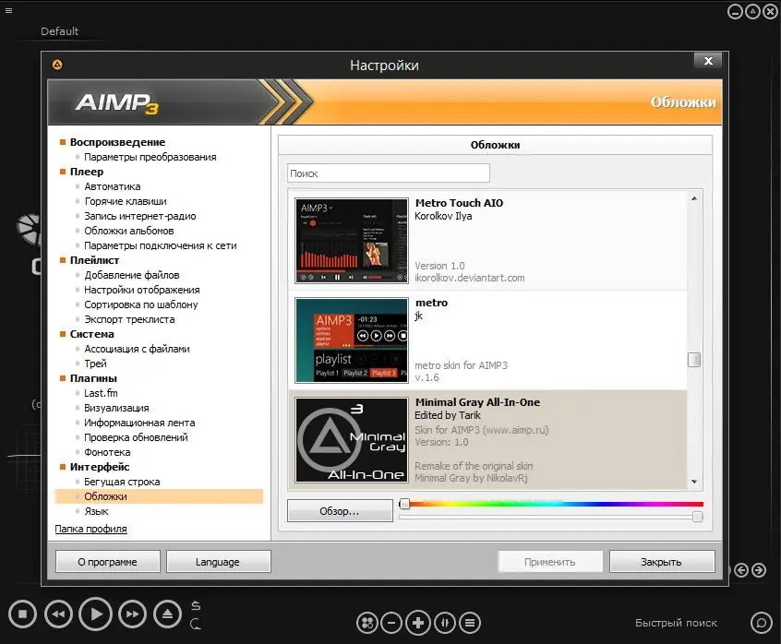Open the Плеер settings section
The image size is (781, 644).
87,172
